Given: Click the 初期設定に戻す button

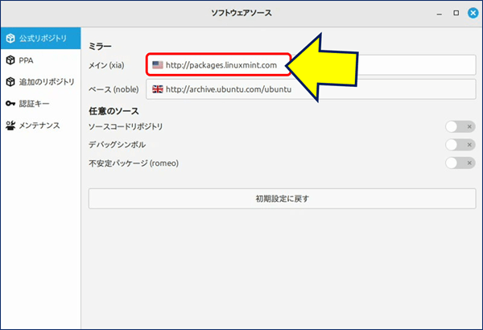Looking at the screenshot, I should click(283, 199).
